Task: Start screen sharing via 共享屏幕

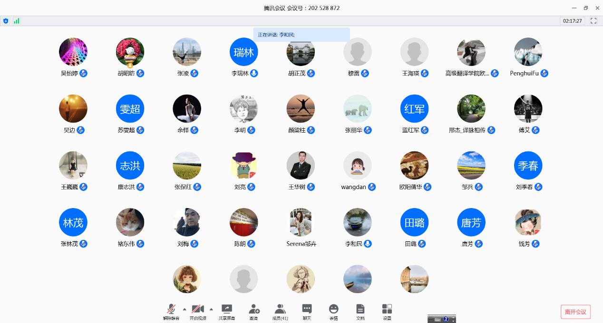Action: coord(227,311)
